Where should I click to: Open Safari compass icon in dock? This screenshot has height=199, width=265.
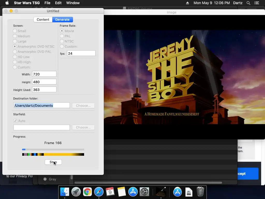(x=99, y=192)
